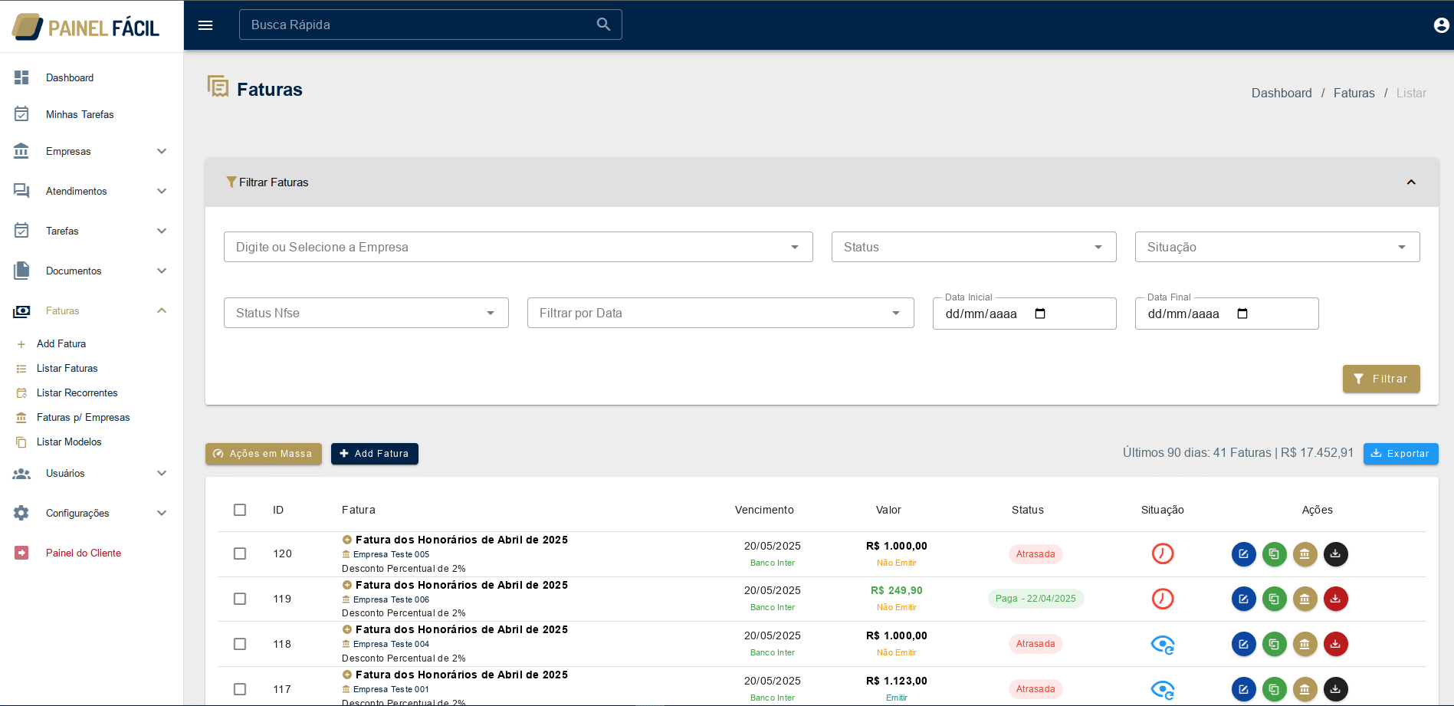Click the hamburger menu icon in header
Image resolution: width=1454 pixels, height=706 pixels.
pos(205,25)
